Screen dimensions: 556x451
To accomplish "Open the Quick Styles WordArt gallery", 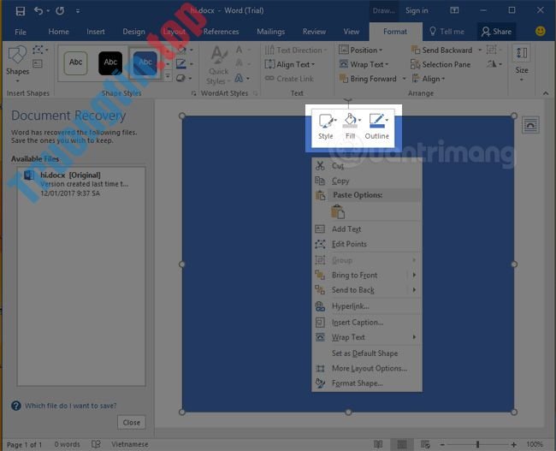I will 218,65.
